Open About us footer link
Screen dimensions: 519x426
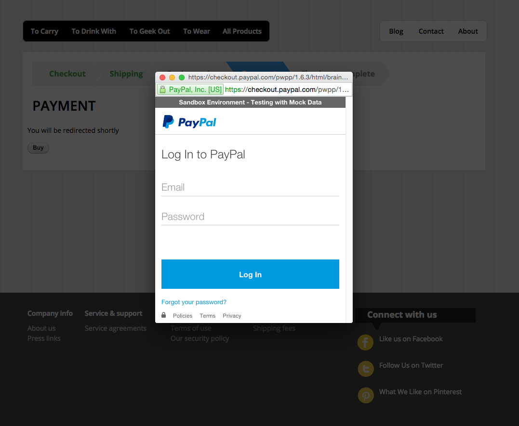(41, 328)
